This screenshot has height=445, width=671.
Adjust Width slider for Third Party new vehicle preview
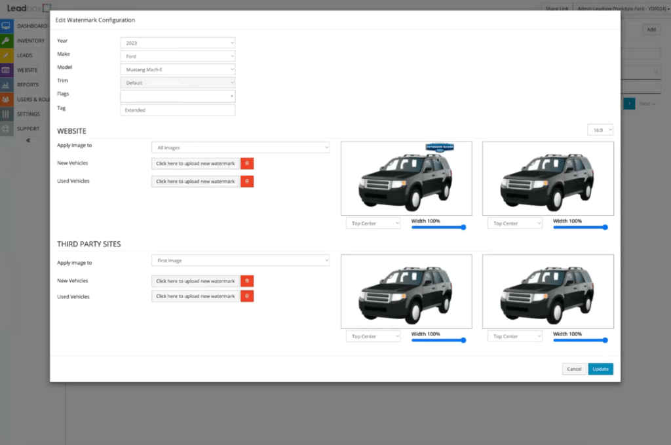[x=438, y=340]
